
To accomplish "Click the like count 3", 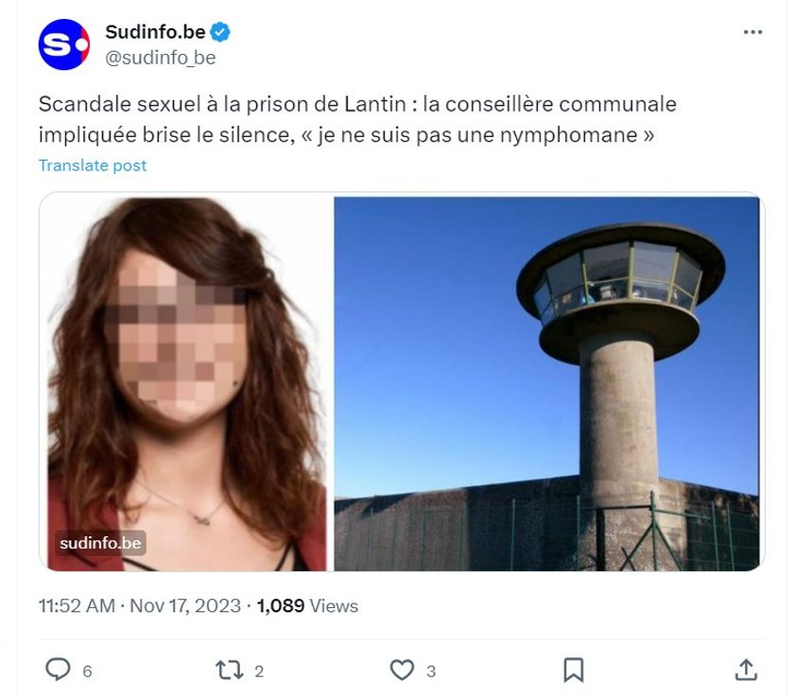I will click(x=431, y=672).
